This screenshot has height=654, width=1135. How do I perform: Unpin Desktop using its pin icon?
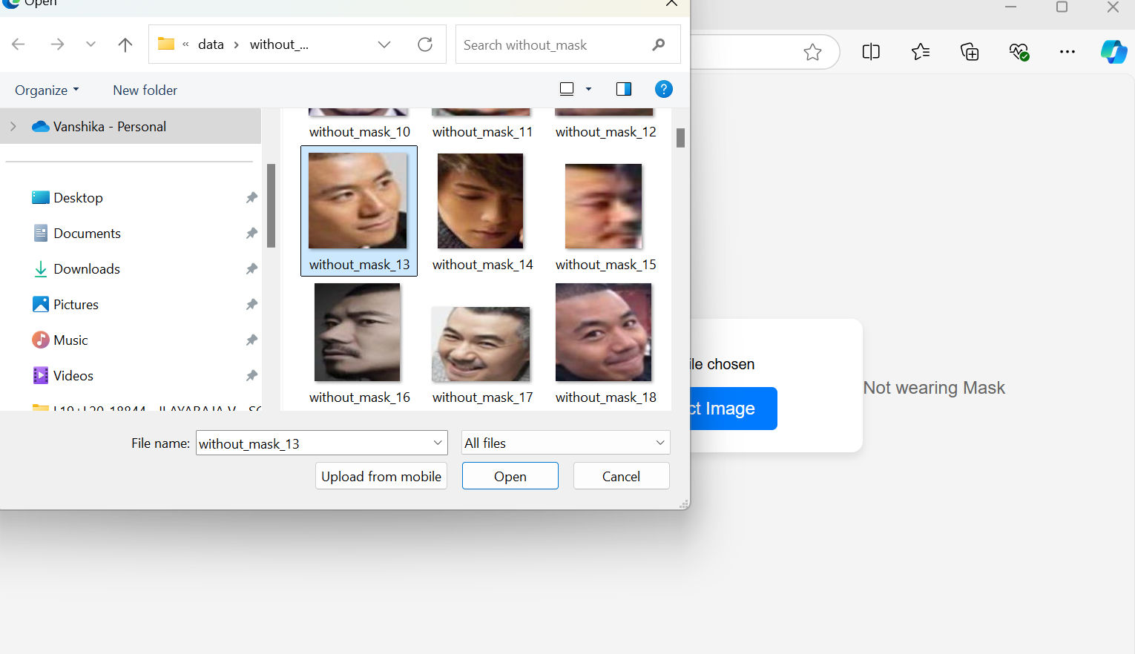251,198
